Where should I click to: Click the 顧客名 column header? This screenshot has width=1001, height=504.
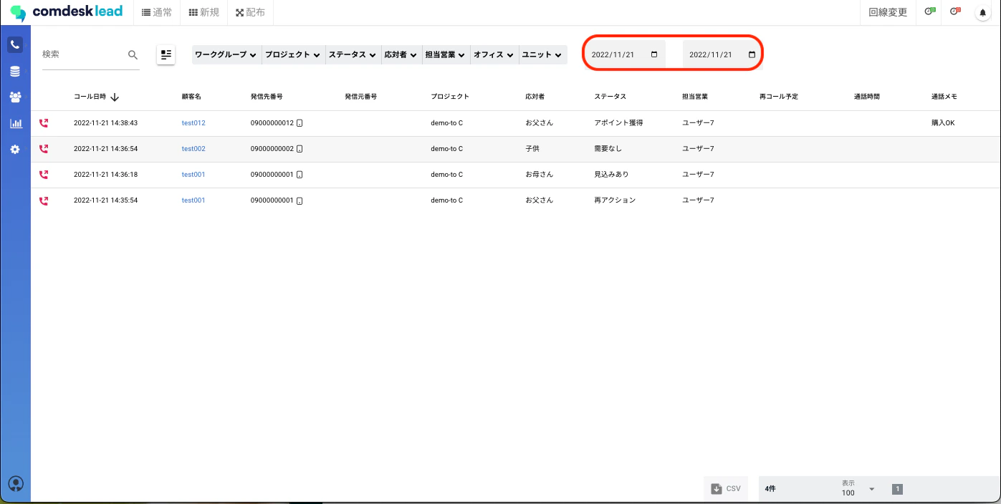coord(191,97)
